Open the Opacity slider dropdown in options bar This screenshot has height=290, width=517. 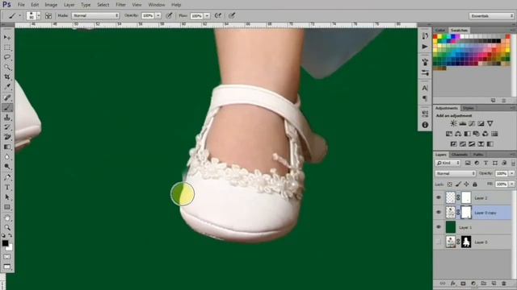(158, 15)
